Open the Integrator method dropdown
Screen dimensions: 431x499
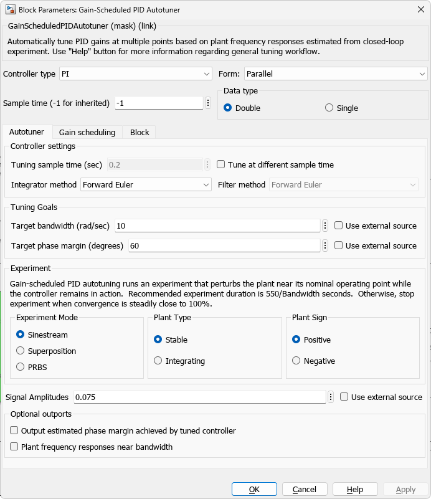pyautogui.click(x=146, y=185)
